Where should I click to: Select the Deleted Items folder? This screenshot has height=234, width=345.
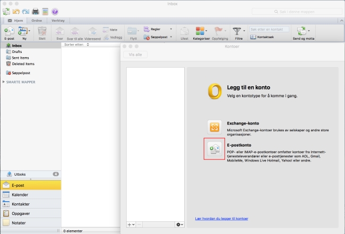coord(31,64)
